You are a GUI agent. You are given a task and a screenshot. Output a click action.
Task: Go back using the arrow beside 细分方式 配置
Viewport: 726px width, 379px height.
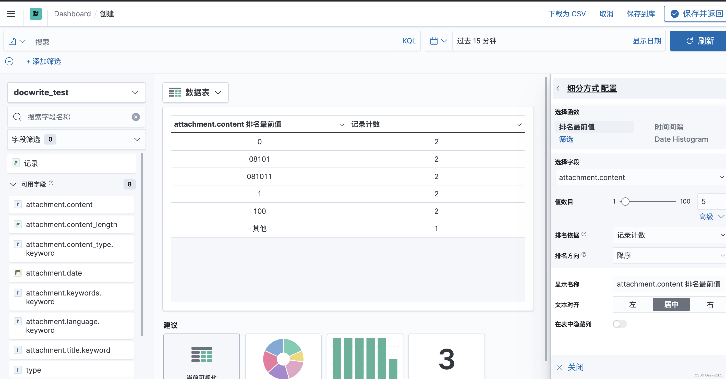pos(559,88)
